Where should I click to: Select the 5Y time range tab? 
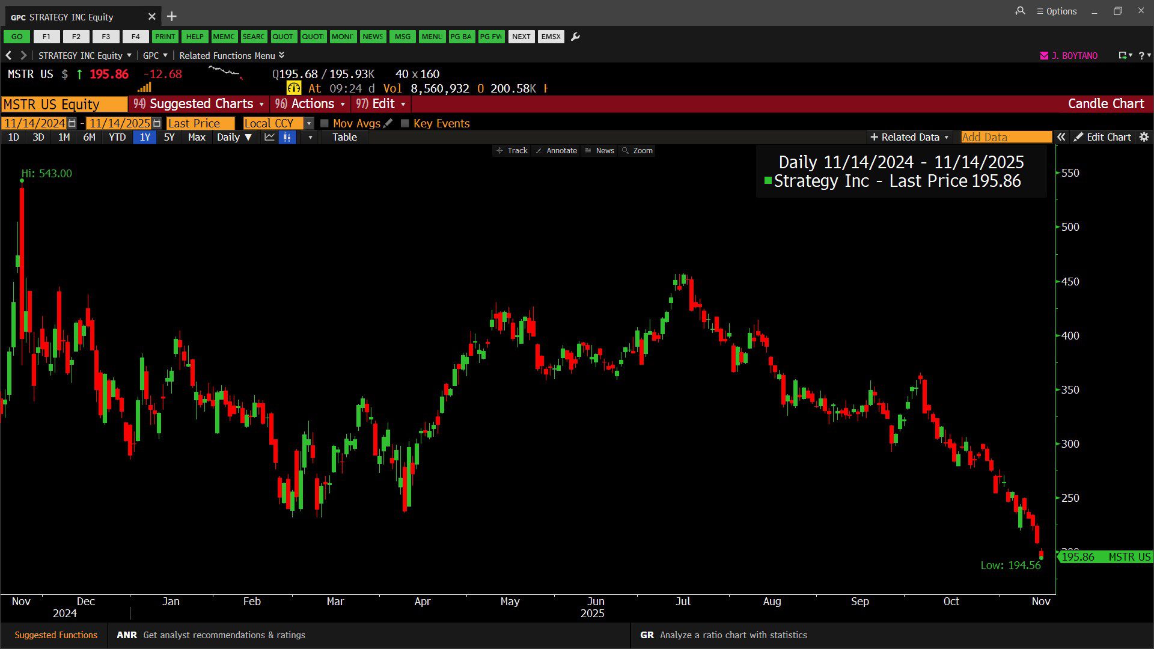tap(169, 137)
